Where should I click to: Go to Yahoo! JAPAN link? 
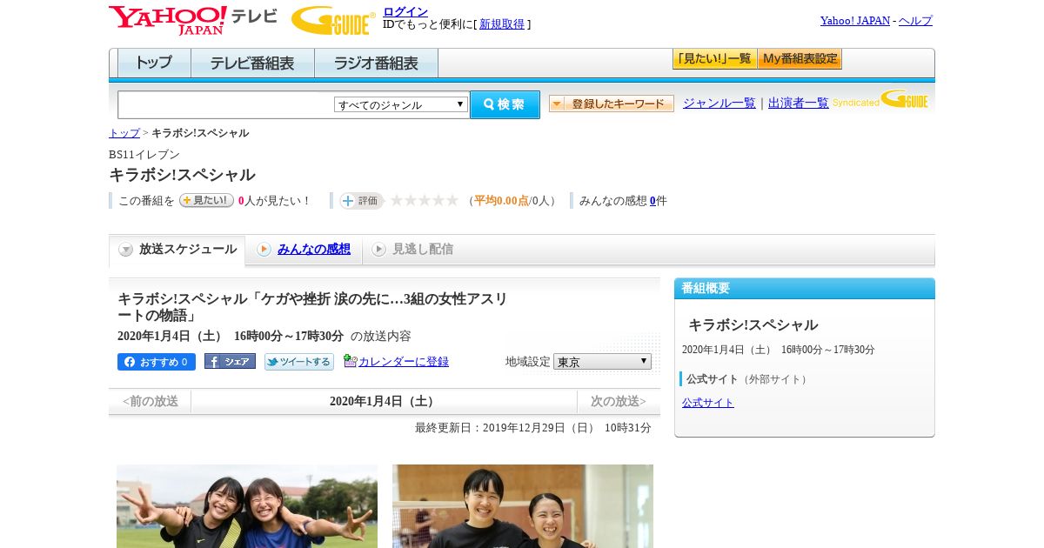[x=855, y=20]
